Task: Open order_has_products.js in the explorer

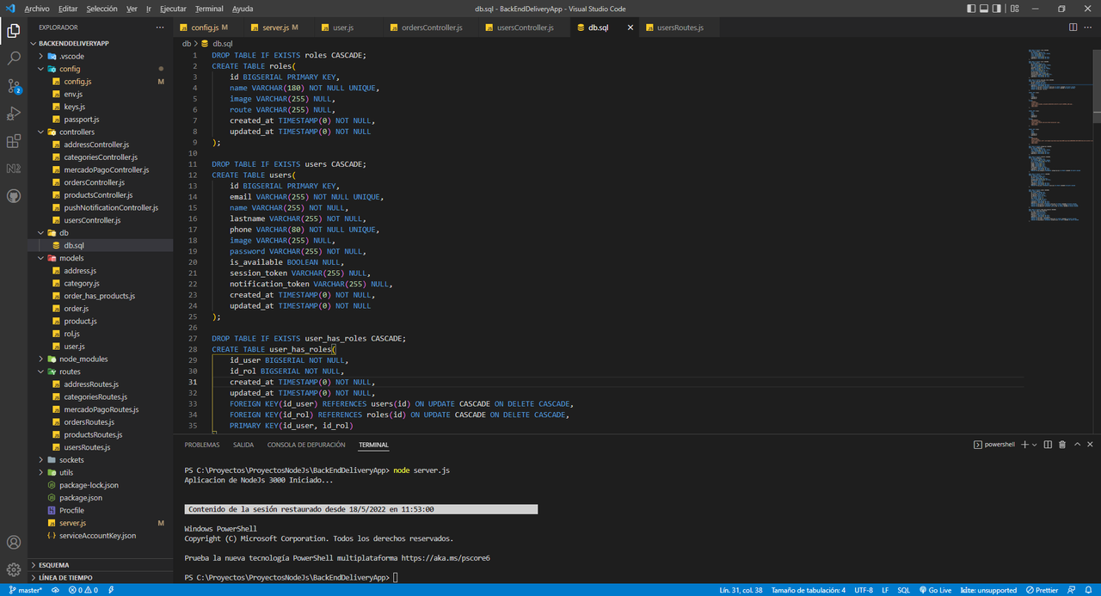Action: (x=99, y=296)
